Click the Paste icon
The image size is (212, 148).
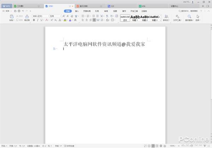(12, 17)
